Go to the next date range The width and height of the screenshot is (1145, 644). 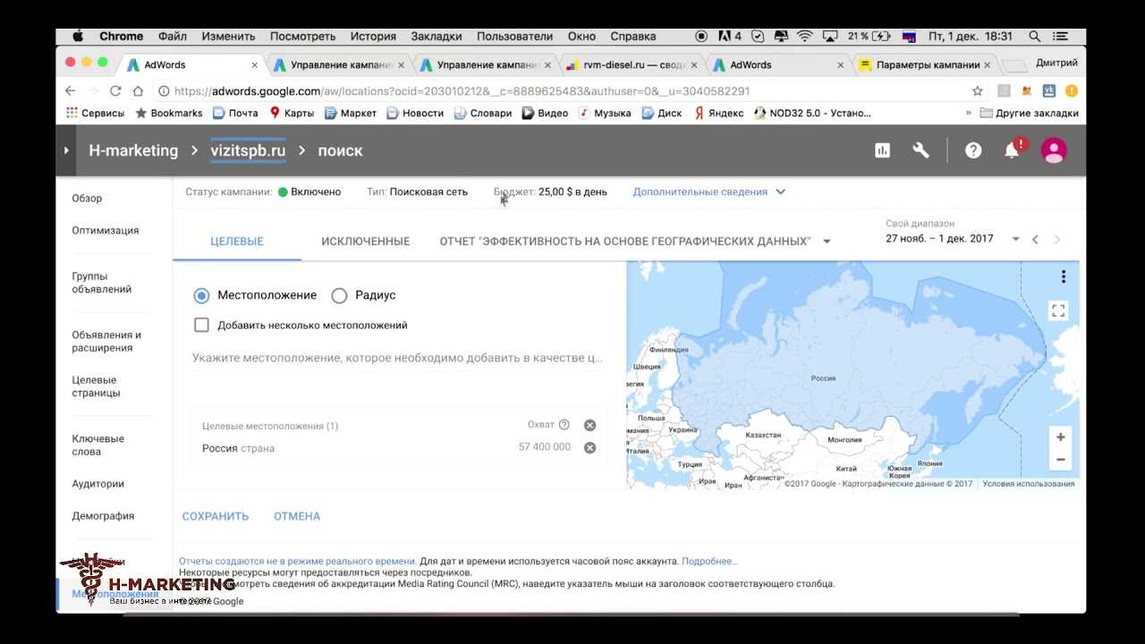1057,239
